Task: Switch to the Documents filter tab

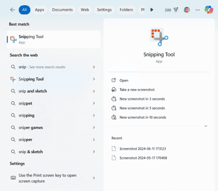Action: [62, 10]
